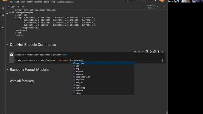Select any autocomplete suggestion
Viewport: 203px width, 114px height.
103,69
